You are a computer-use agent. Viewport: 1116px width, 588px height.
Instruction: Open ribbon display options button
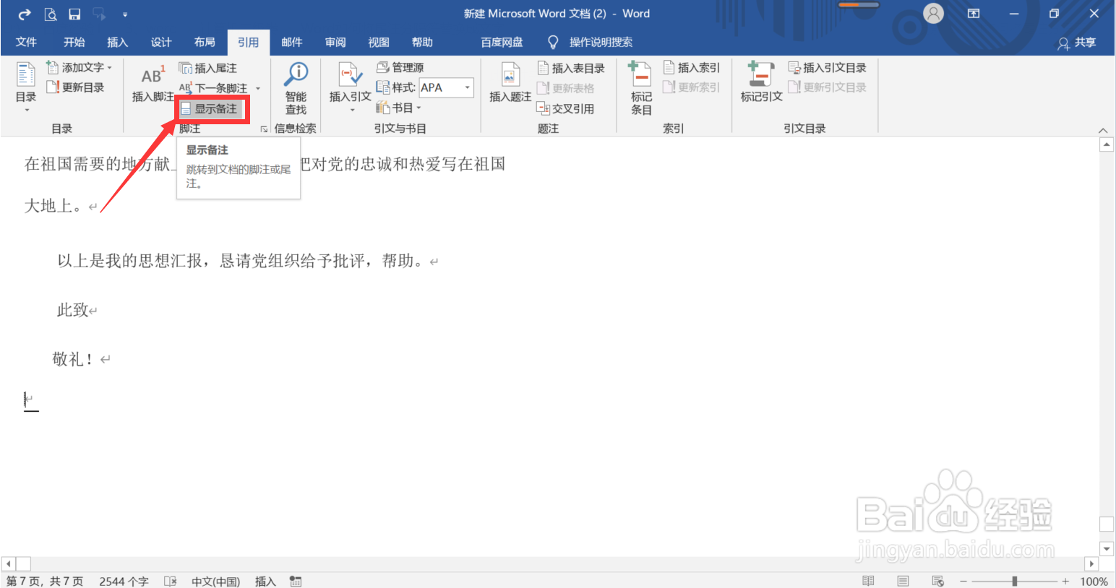tap(974, 14)
